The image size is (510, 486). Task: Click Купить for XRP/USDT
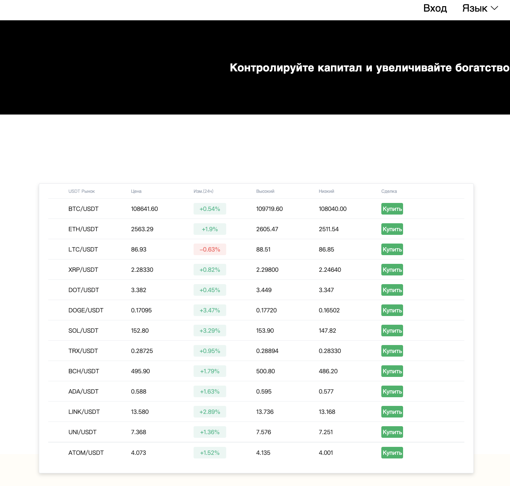click(x=392, y=270)
